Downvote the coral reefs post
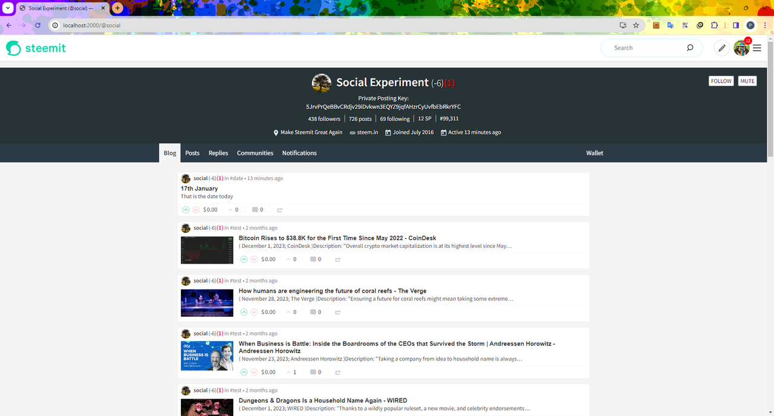The height and width of the screenshot is (416, 774). pos(254,312)
